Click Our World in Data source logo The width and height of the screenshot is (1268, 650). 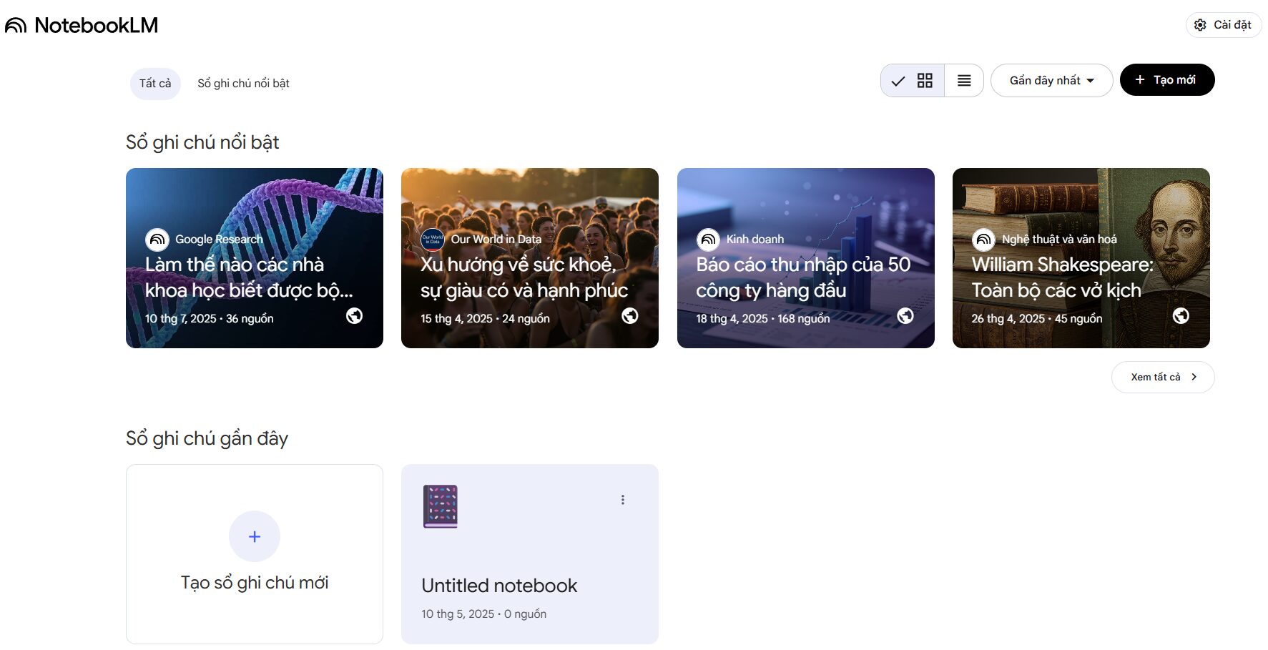coord(432,240)
